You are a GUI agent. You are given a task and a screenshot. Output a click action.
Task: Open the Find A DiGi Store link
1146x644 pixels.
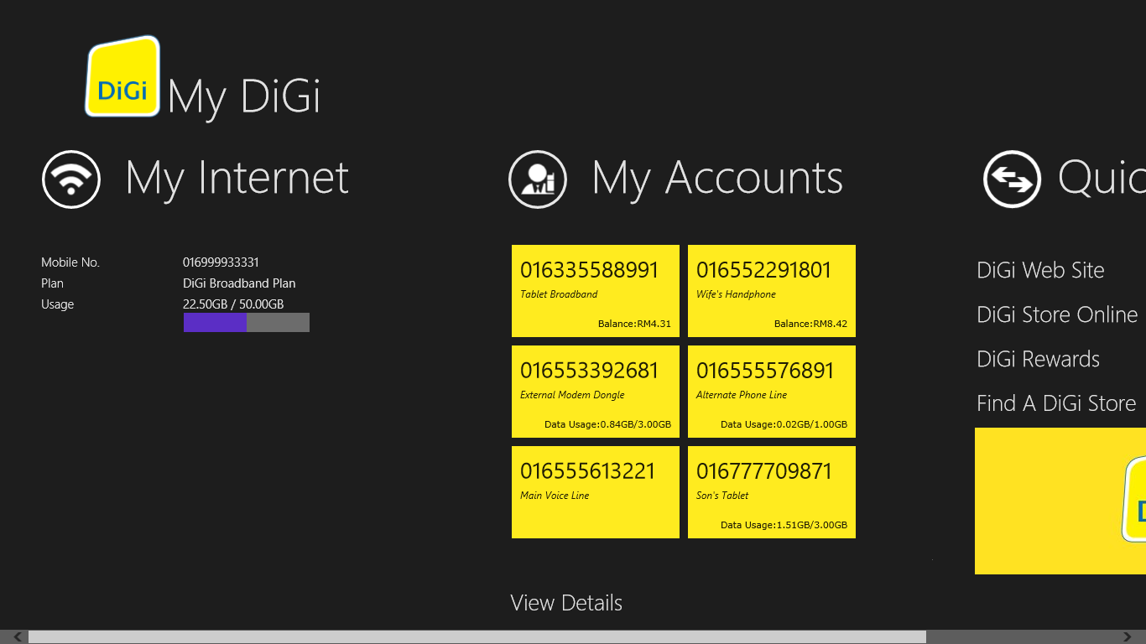[x=1056, y=403]
